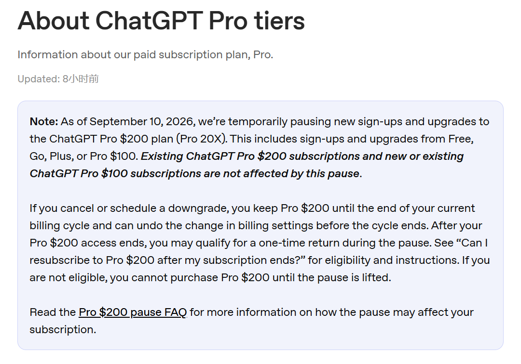Screen dimensions: 521x364
Task: Click the bold Note: label
Action: 44,122
